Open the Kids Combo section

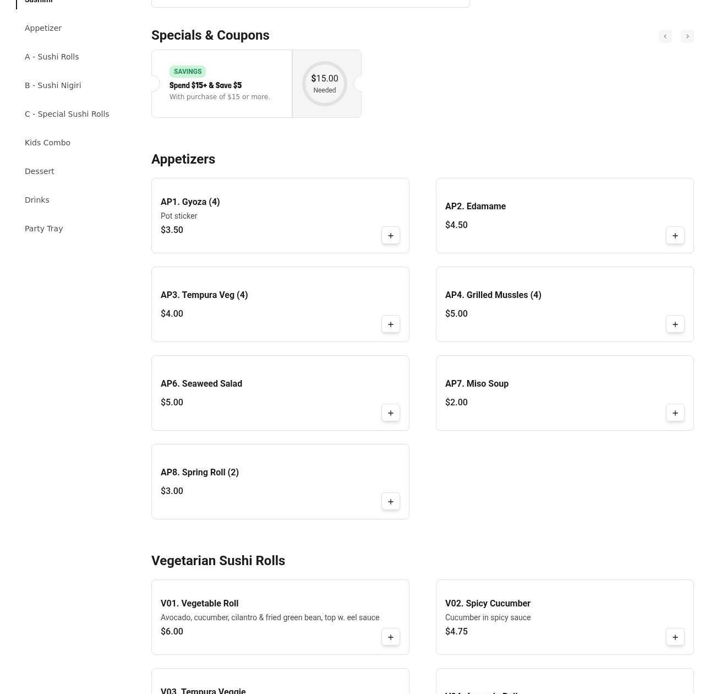coord(47,143)
